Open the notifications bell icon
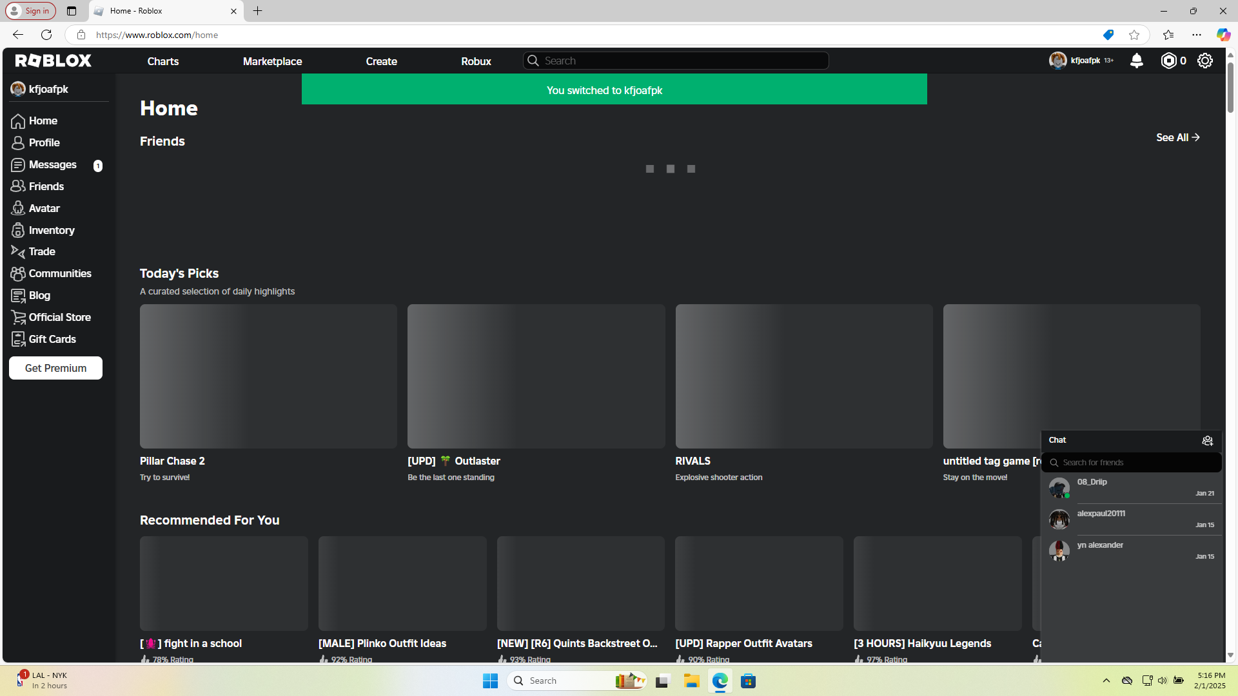The width and height of the screenshot is (1238, 696). [x=1137, y=61]
